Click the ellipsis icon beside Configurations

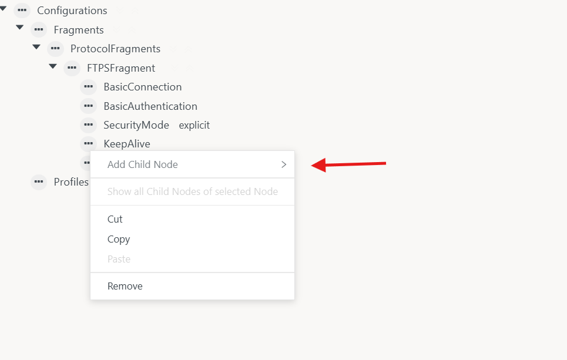tap(22, 11)
